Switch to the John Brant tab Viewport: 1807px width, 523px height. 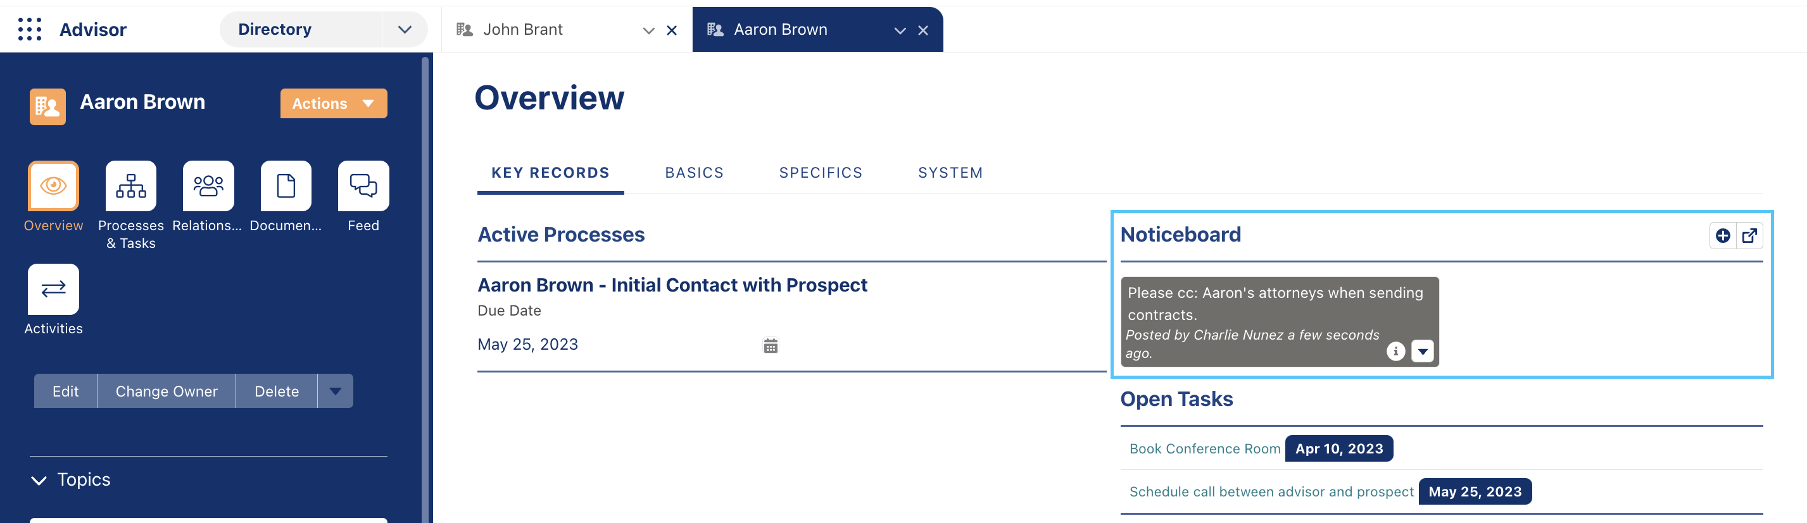click(x=522, y=30)
